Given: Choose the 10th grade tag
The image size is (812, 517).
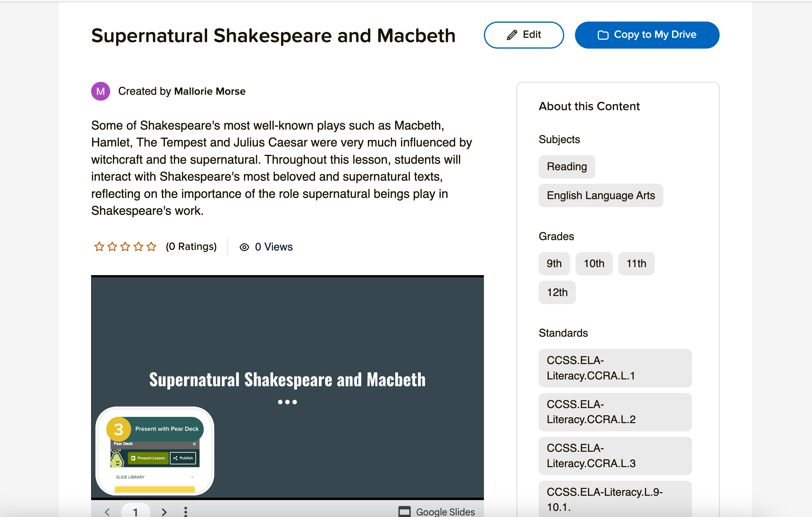Looking at the screenshot, I should tap(594, 263).
